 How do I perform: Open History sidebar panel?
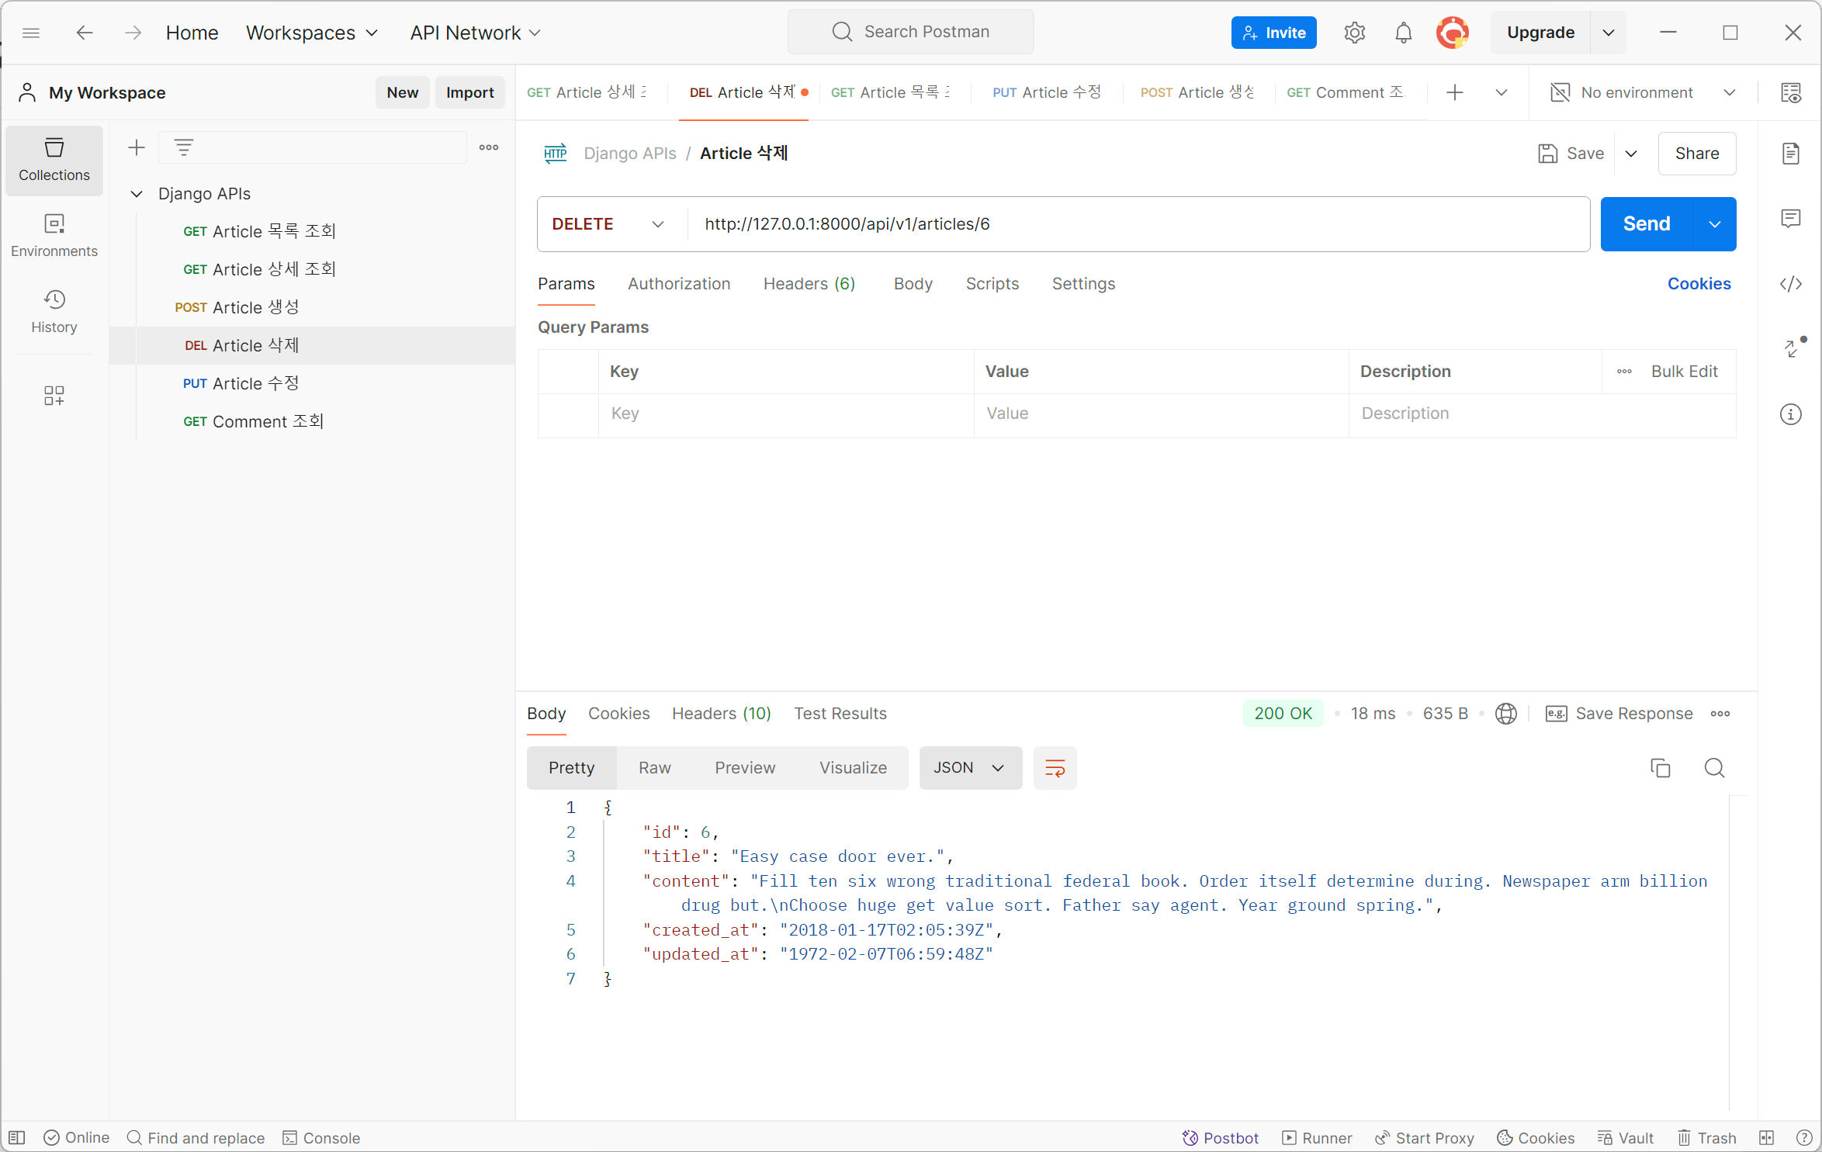pyautogui.click(x=54, y=312)
